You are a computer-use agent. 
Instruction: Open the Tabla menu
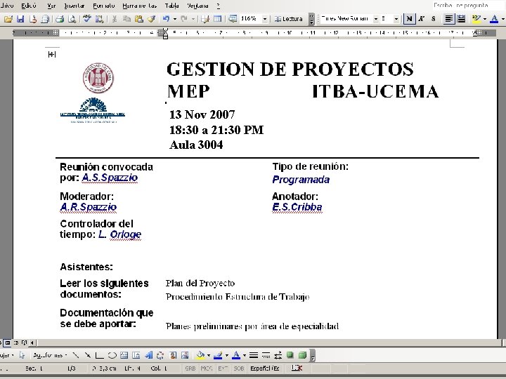click(x=172, y=6)
